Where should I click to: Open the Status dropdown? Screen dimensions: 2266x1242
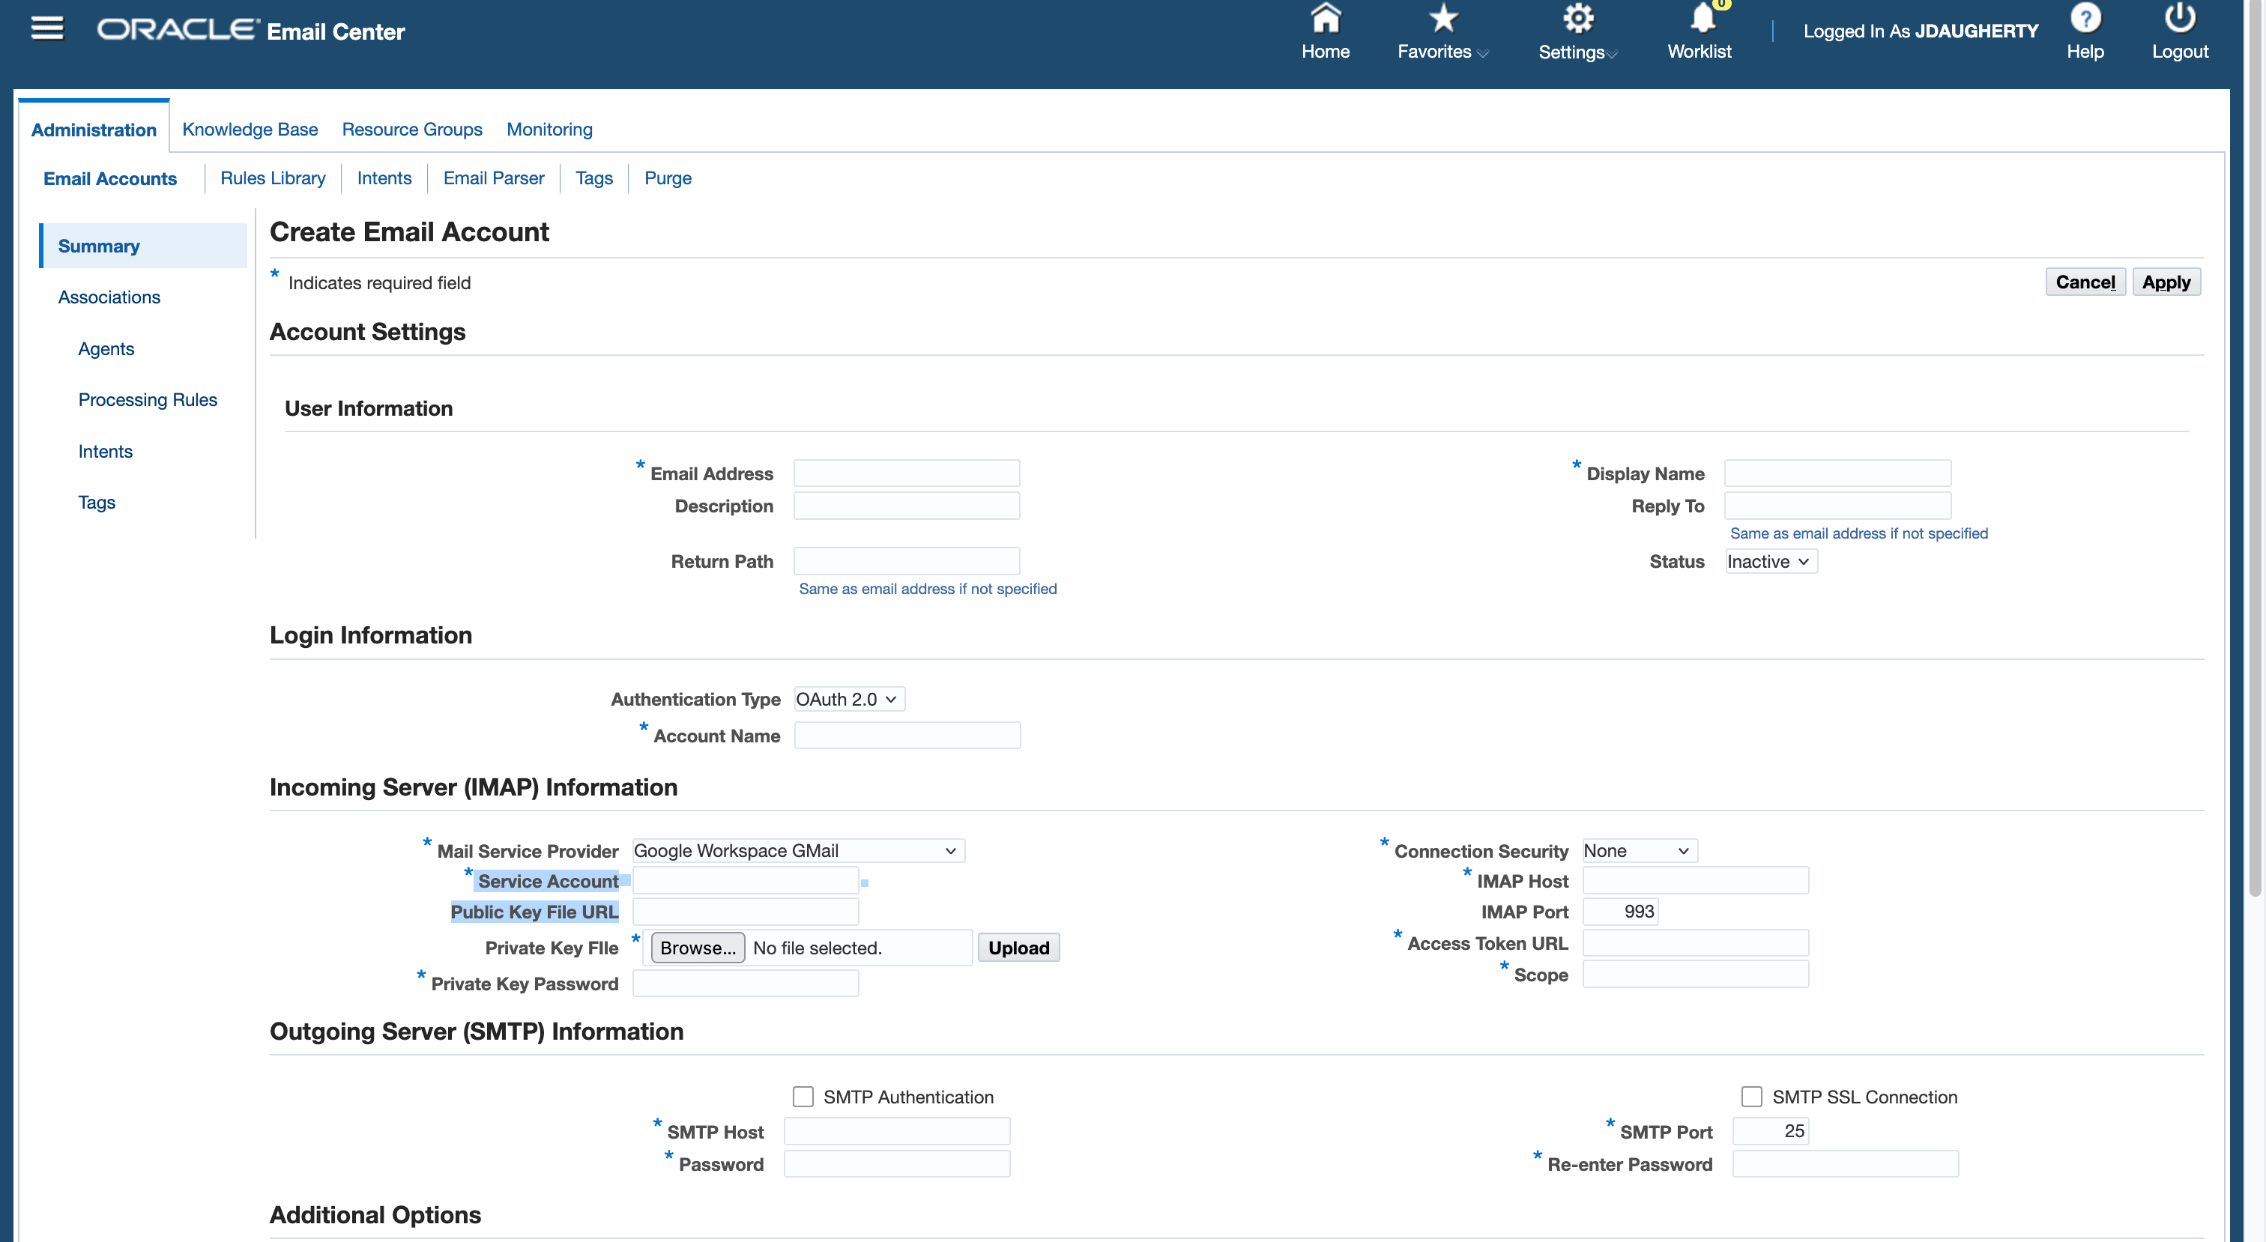point(1770,561)
